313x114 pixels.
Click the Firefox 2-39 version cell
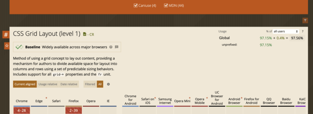coord(74,110)
